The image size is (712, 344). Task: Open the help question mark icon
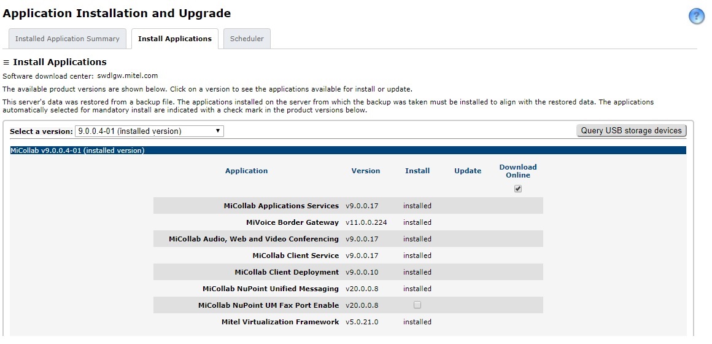(x=697, y=17)
